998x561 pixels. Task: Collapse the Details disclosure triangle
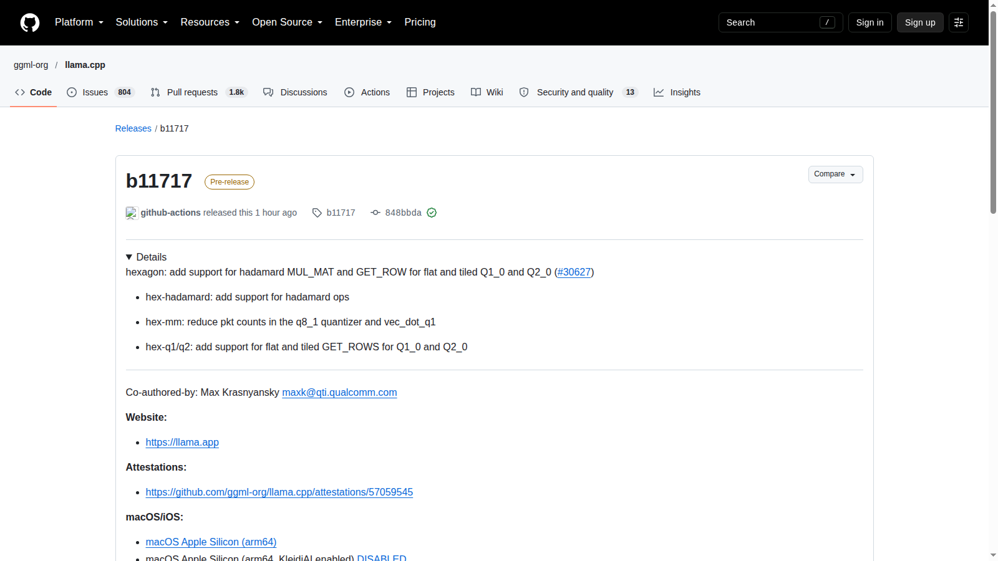(129, 257)
